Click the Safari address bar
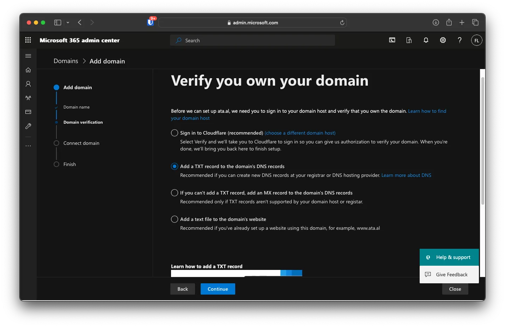505x327 pixels. pyautogui.click(x=253, y=23)
